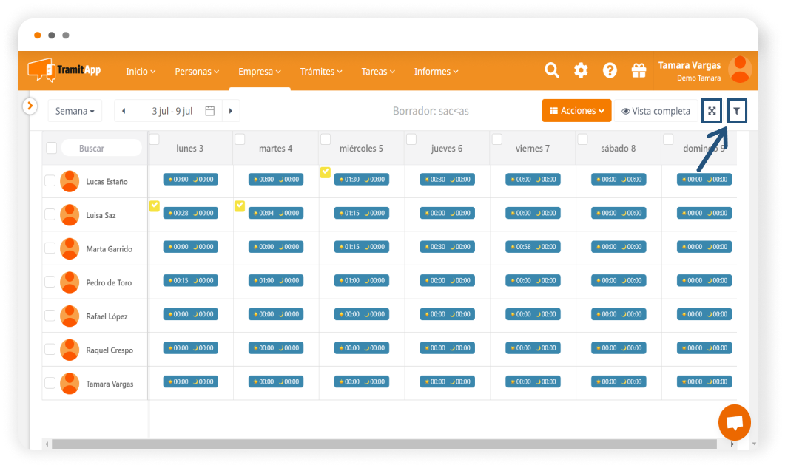Click the fullscreen expand arrows icon
This screenshot has width=785, height=468.
point(712,111)
